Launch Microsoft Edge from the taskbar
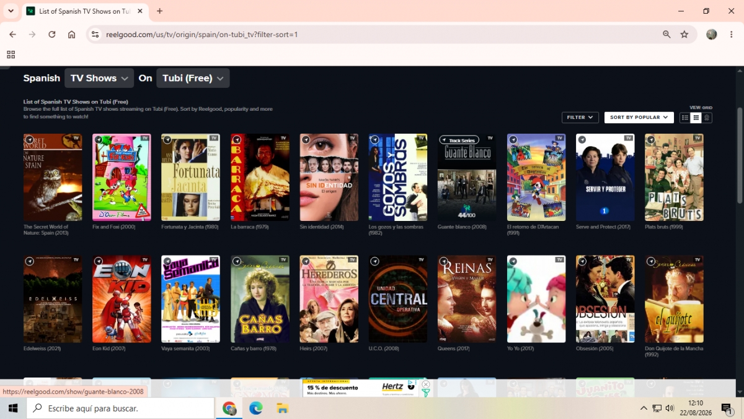 coord(255,408)
